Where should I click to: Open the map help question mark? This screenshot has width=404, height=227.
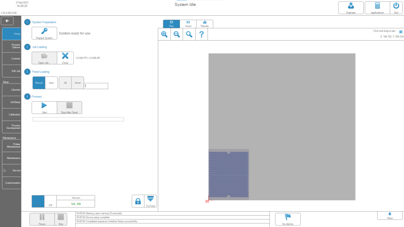click(x=201, y=34)
